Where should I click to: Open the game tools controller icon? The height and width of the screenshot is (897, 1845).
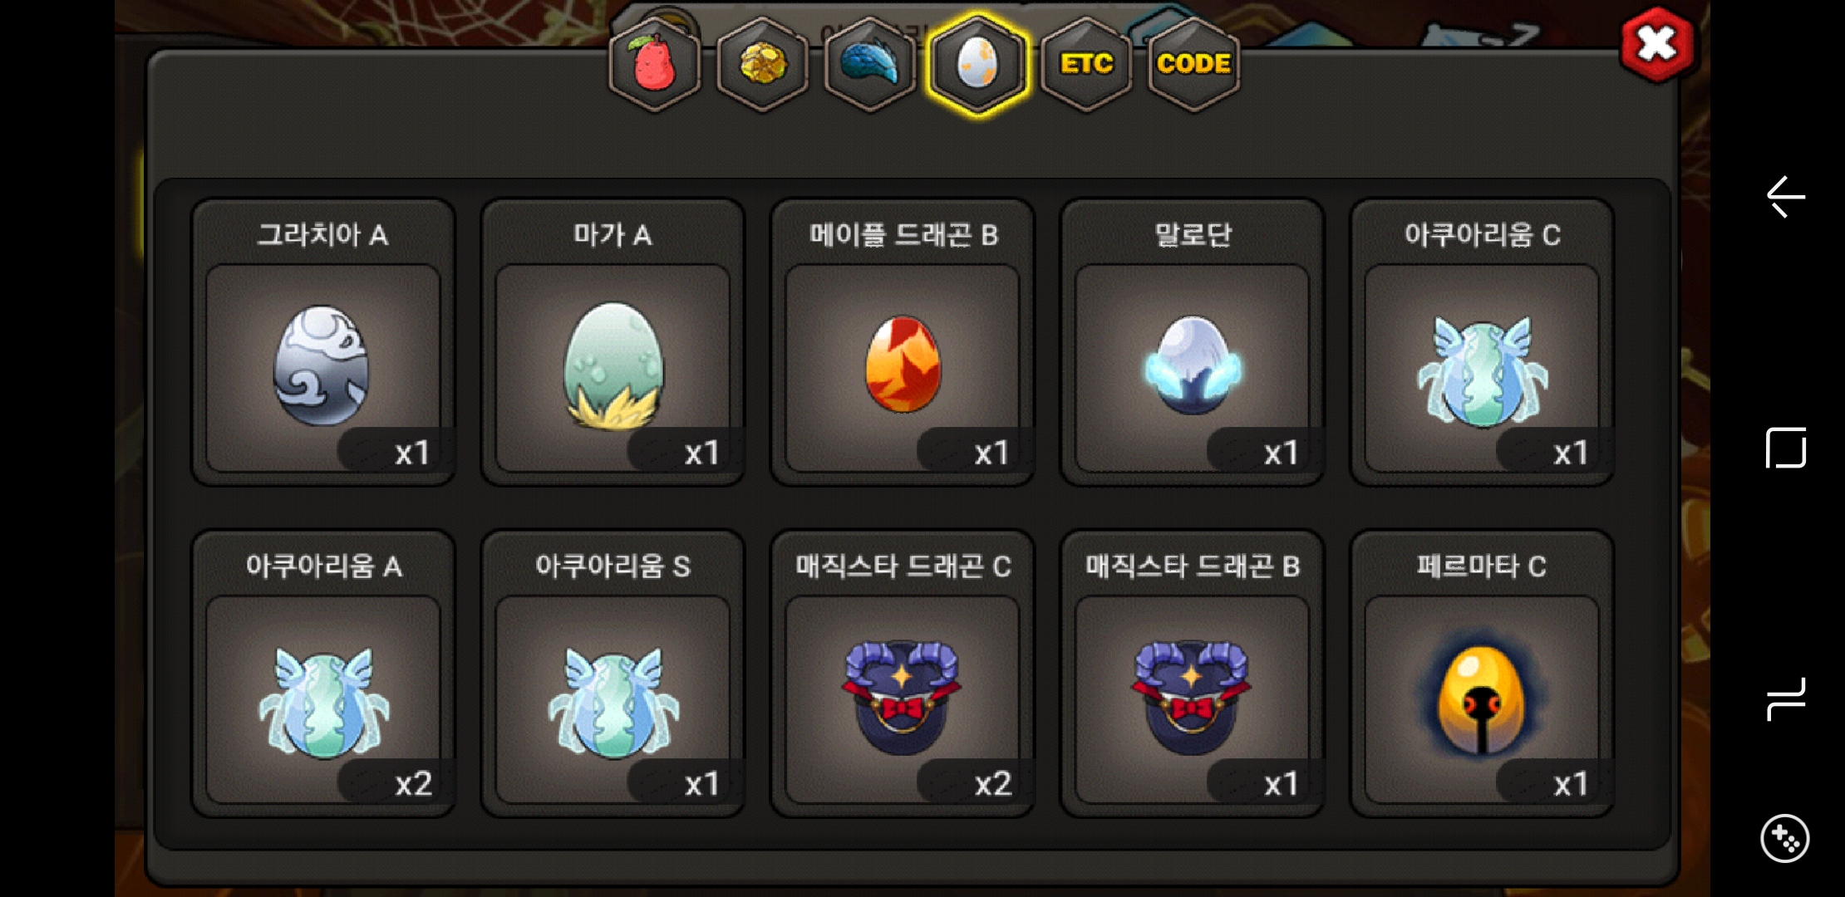point(1784,839)
